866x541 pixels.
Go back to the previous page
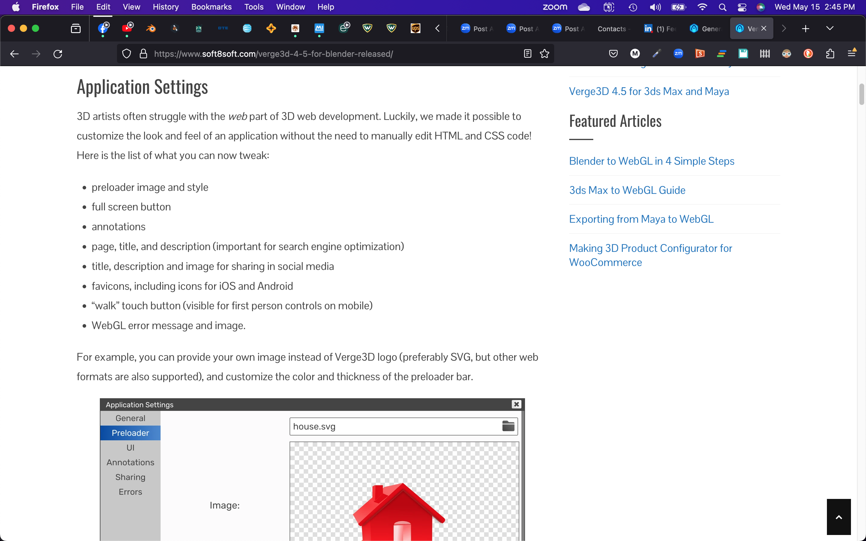(14, 54)
